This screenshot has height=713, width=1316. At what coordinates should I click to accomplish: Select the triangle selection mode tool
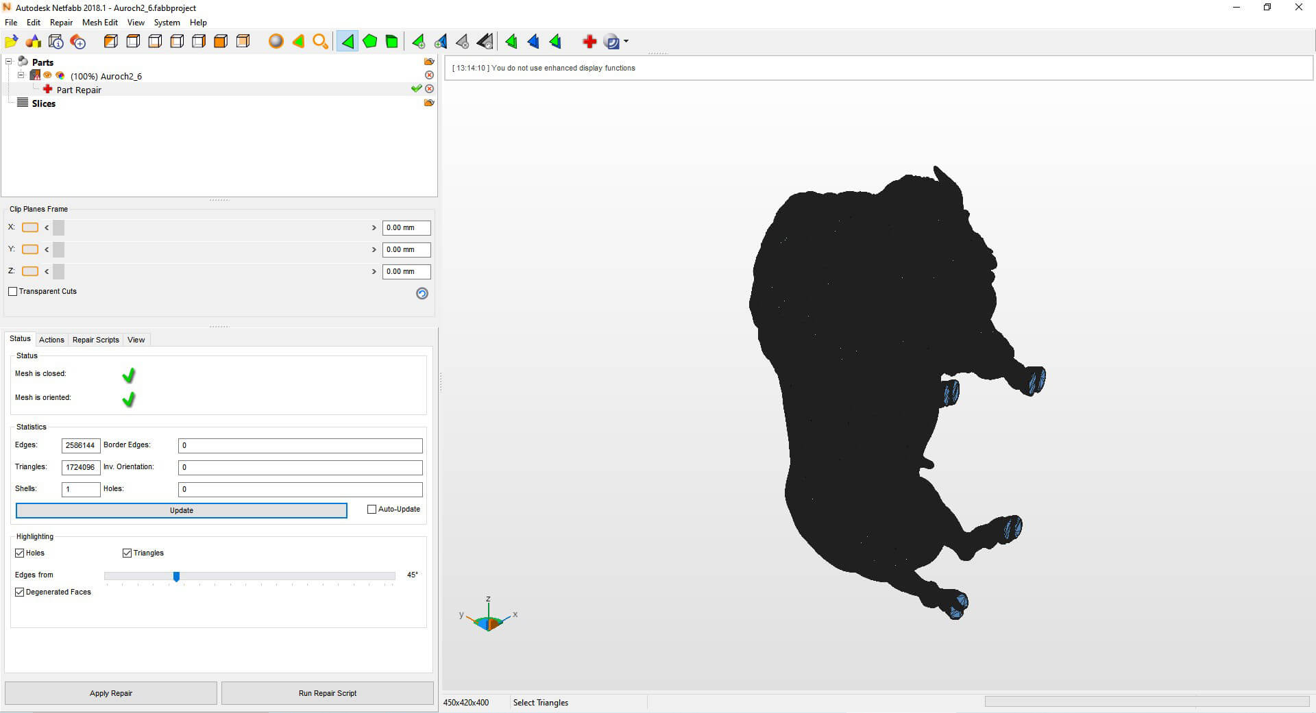(x=348, y=42)
